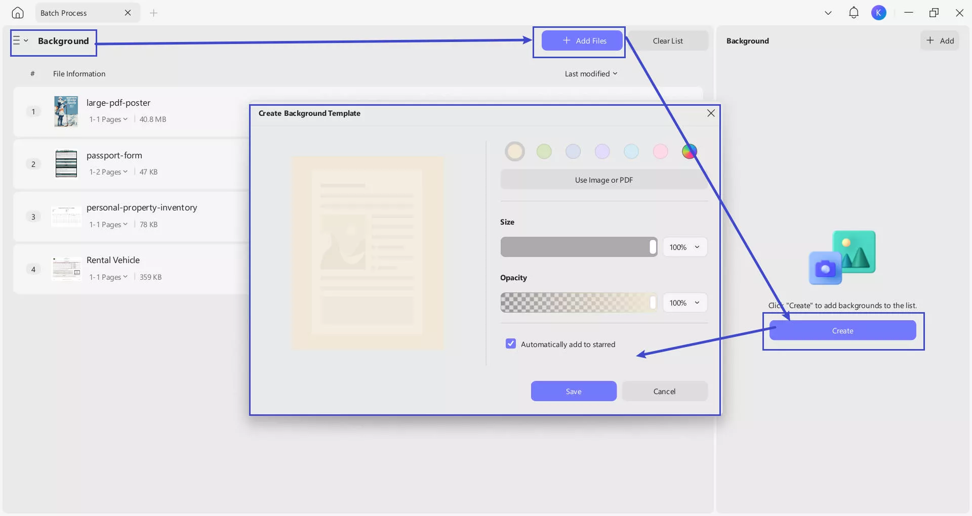The height and width of the screenshot is (516, 972).
Task: Select the Batch Process tab
Action: click(x=64, y=13)
